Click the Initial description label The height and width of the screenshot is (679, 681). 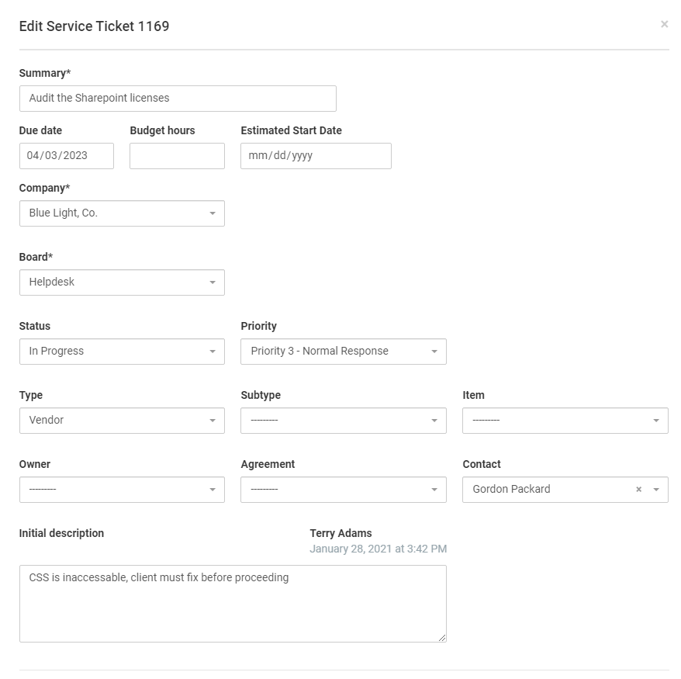pyautogui.click(x=61, y=533)
